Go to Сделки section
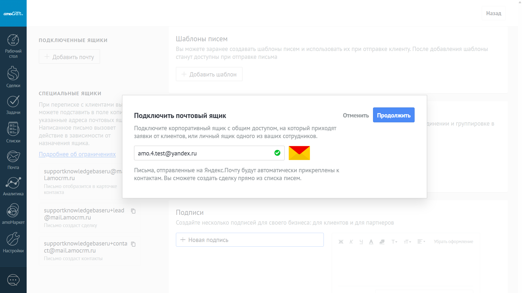The width and height of the screenshot is (522, 293). pos(13,77)
